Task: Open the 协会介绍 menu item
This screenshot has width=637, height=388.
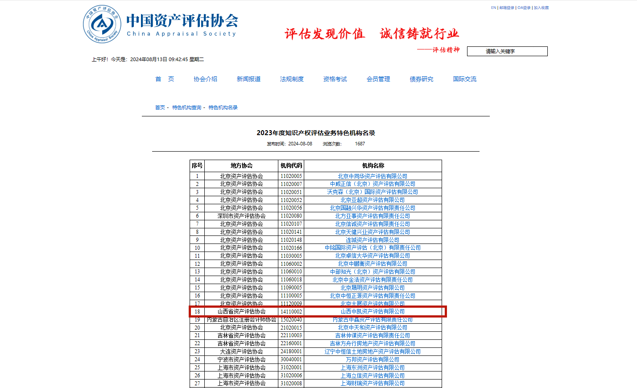Action: point(205,79)
